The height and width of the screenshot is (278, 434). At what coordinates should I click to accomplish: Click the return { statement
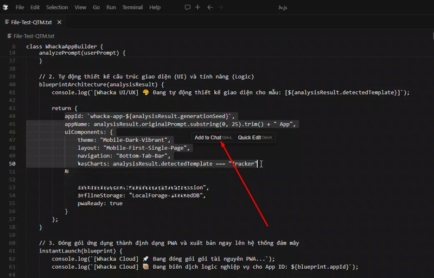pyautogui.click(x=65, y=108)
